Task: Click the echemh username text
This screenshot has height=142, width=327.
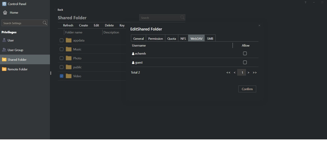Action: (x=140, y=54)
